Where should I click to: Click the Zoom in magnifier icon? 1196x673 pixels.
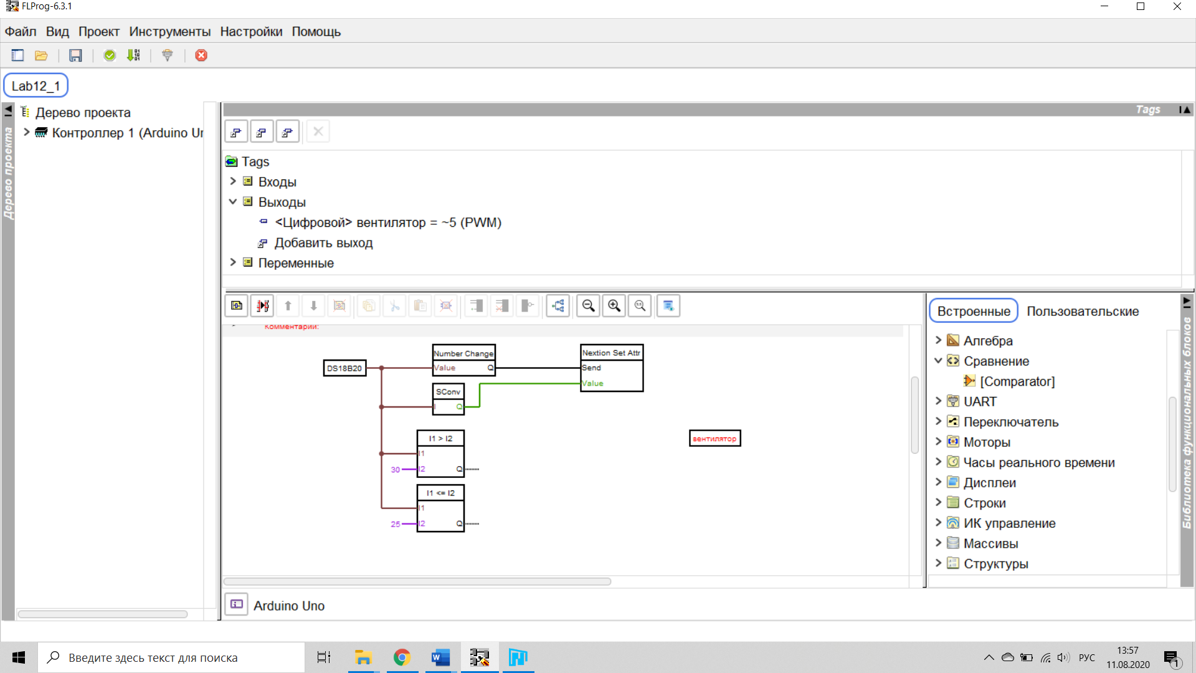614,306
